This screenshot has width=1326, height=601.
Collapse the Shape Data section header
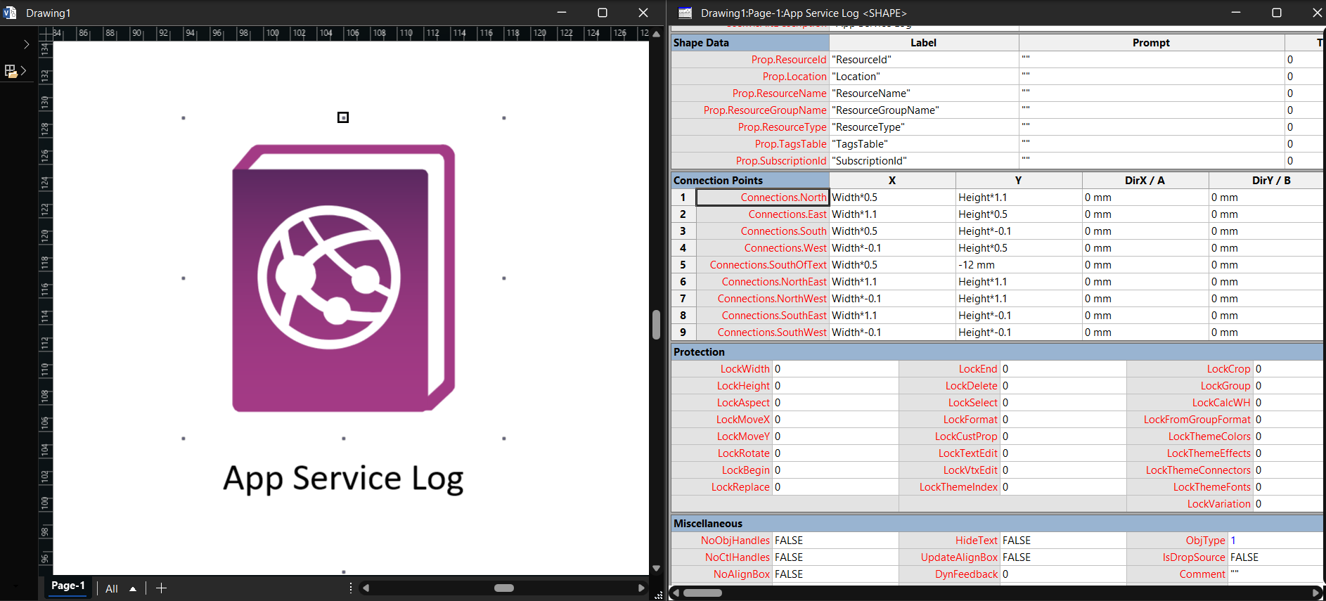[x=749, y=43]
